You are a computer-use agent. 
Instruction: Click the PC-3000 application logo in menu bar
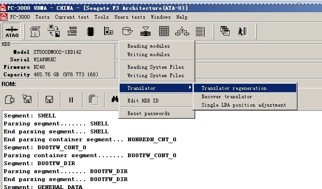click(4, 17)
